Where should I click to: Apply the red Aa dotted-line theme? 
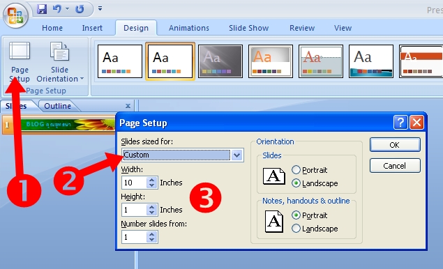click(321, 61)
